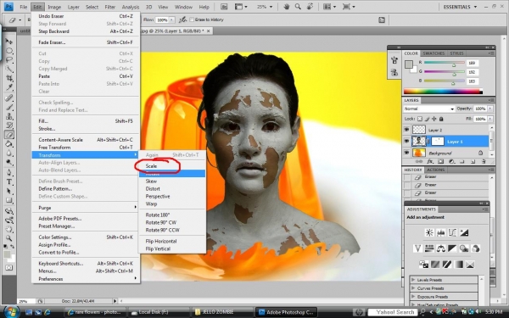Select the Zoom tool in the toolbox

(x=9, y=237)
